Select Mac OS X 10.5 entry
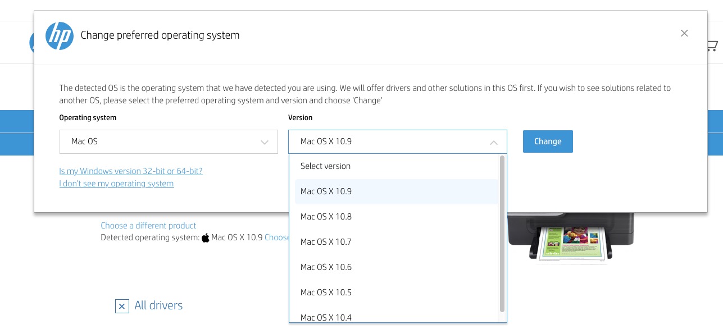The image size is (723, 329). 326,293
